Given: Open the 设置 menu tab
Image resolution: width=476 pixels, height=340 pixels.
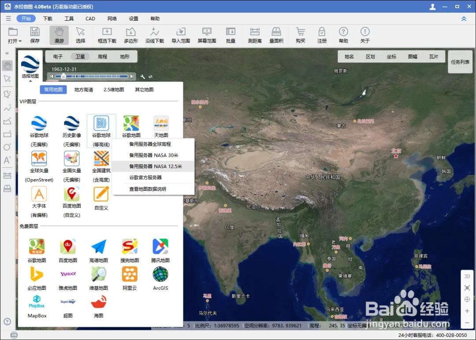Looking at the screenshot, I should coord(134,18).
